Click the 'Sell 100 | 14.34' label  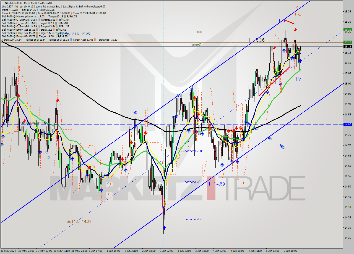coord(79,221)
